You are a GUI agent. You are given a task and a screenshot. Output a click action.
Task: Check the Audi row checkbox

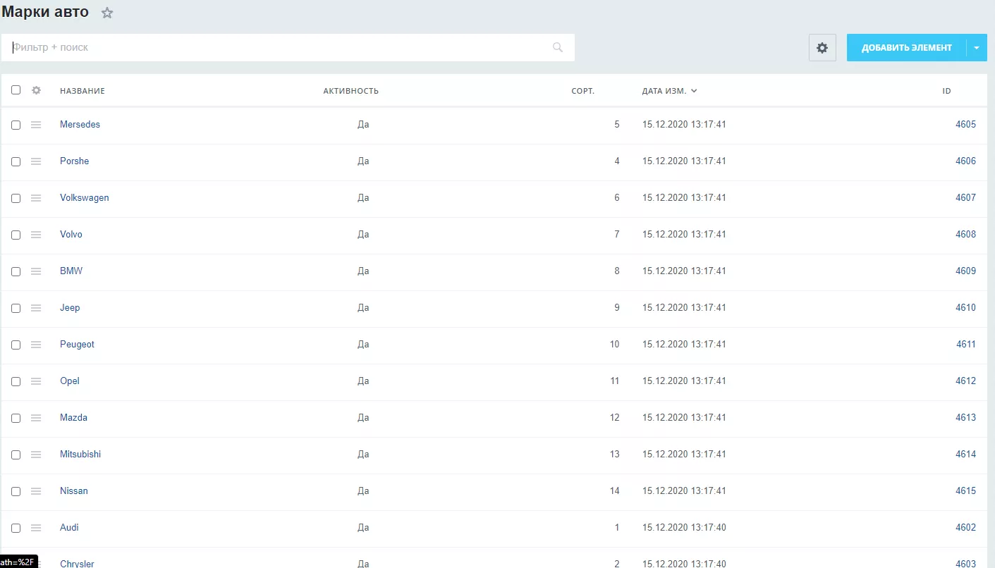coord(16,528)
